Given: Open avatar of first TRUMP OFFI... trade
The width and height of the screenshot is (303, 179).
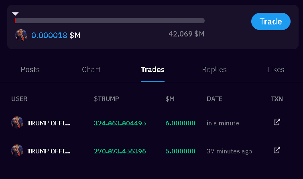Looking at the screenshot, I should 17,123.
